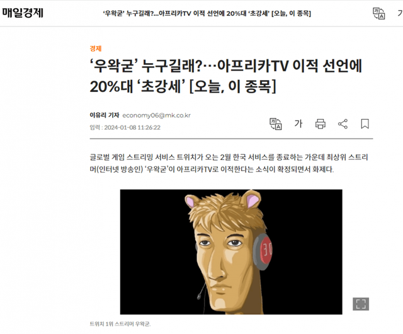Viewport: 403px width, 334px height.
Task: Open the 우왁군 illustration image
Action: coord(231,251)
